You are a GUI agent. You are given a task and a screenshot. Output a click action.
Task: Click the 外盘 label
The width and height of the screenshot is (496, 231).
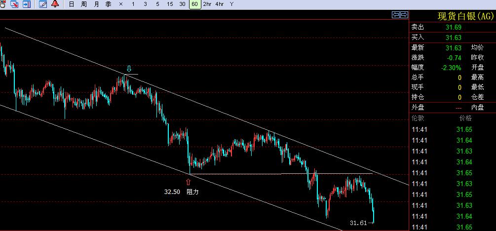pyautogui.click(x=418, y=108)
